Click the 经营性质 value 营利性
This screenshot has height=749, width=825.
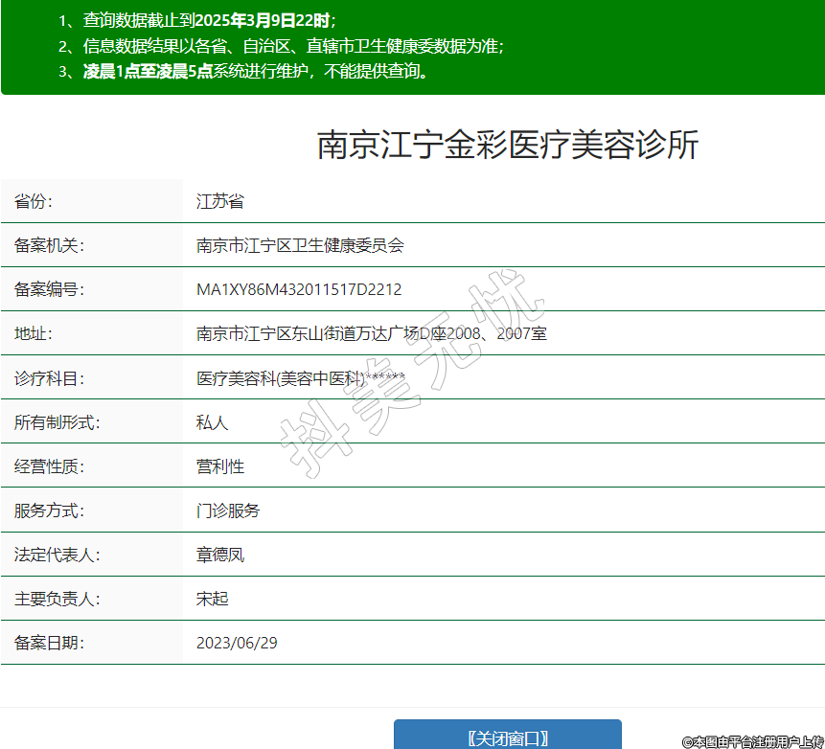219,467
